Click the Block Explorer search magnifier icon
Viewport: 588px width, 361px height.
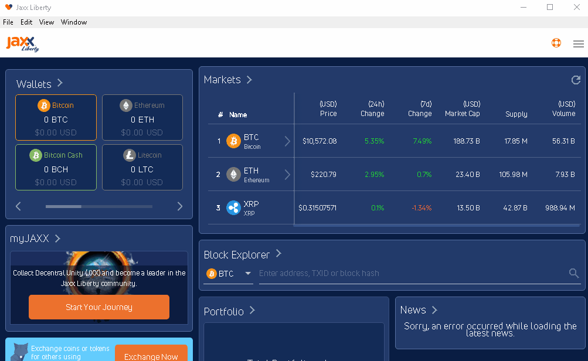click(x=574, y=273)
